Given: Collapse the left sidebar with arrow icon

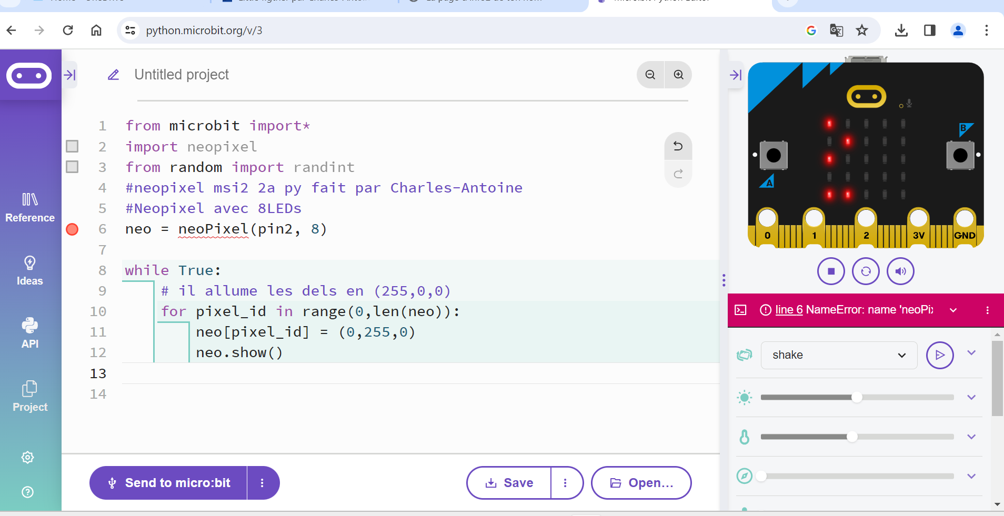Looking at the screenshot, I should click(x=70, y=75).
